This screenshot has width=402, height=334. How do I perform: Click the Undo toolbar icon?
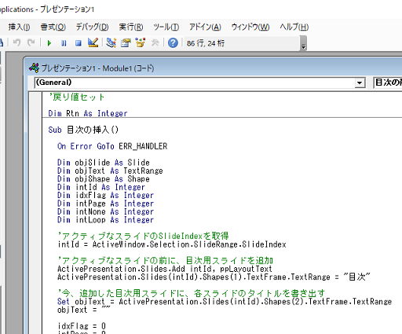(x=16, y=42)
